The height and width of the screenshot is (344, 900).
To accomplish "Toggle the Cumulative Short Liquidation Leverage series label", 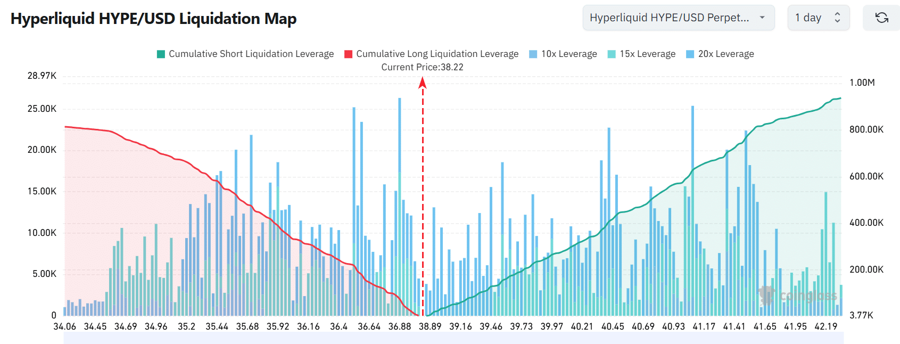I will [x=251, y=54].
